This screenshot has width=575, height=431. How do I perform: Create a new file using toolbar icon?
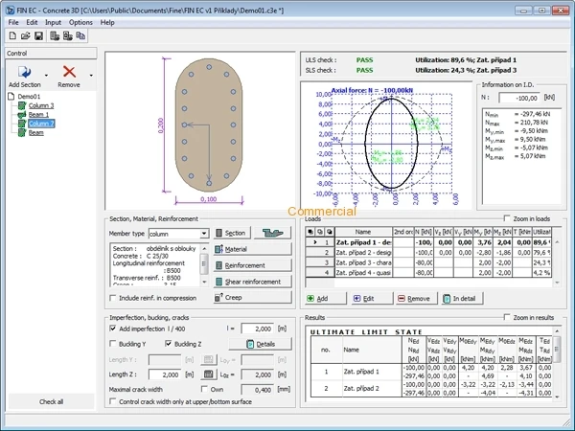coord(12,35)
